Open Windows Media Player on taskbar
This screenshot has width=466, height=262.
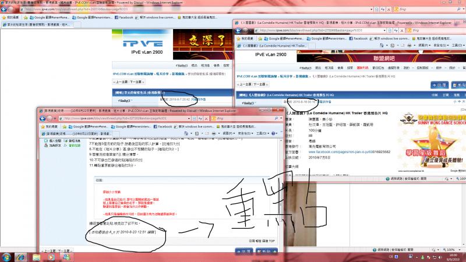click(51, 257)
